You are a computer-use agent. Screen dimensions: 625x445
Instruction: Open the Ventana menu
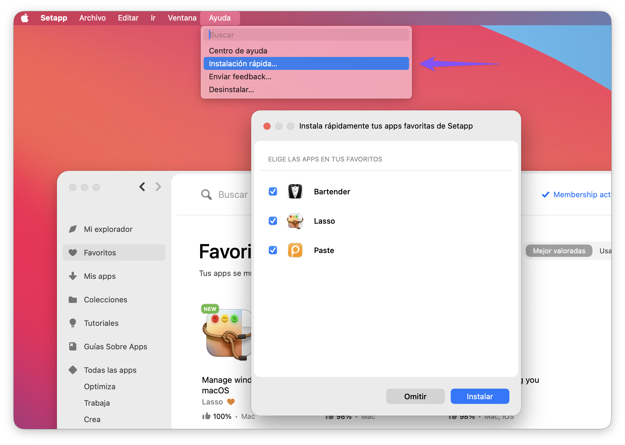(182, 18)
